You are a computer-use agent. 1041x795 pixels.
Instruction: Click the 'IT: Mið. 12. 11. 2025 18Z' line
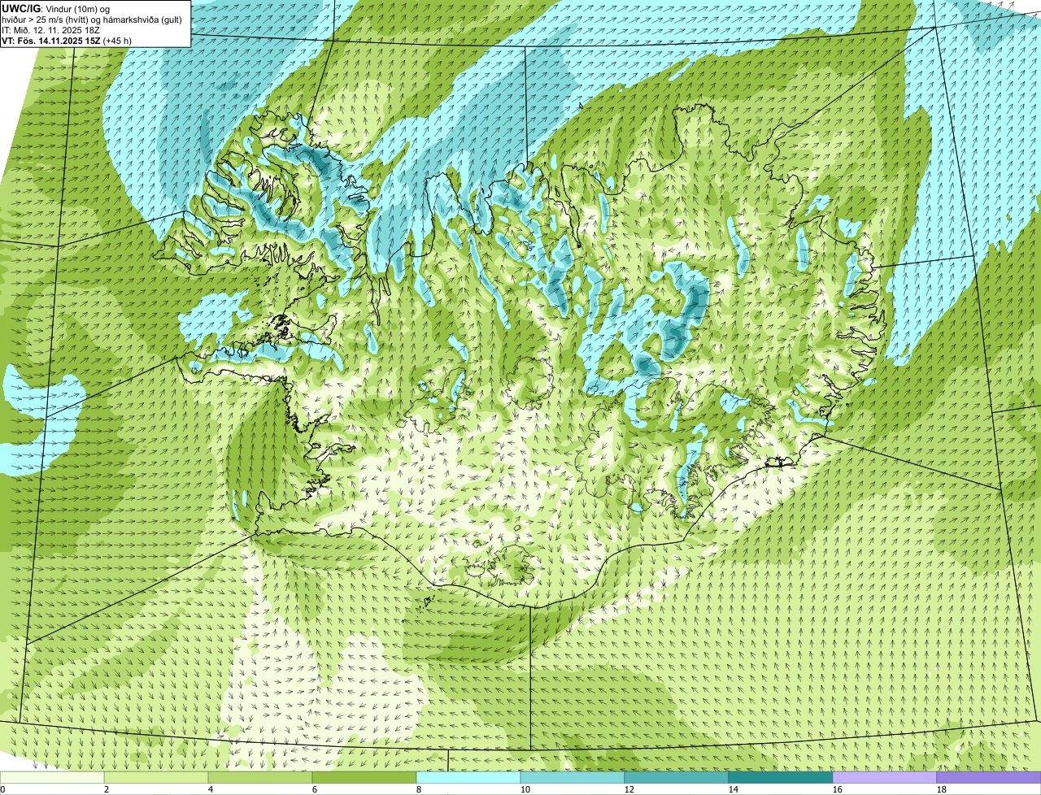pyautogui.click(x=52, y=29)
